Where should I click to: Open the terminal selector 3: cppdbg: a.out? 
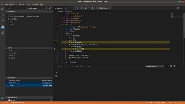(x=154, y=66)
